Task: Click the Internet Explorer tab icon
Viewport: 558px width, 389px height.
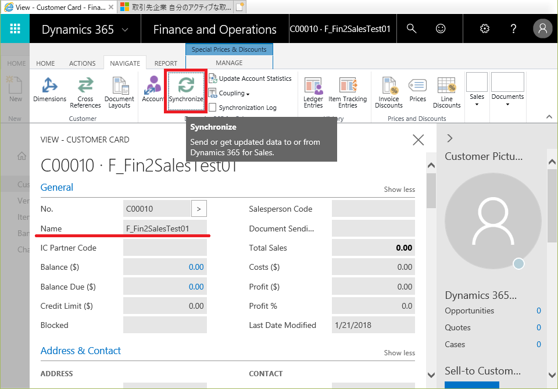Action: pos(9,7)
